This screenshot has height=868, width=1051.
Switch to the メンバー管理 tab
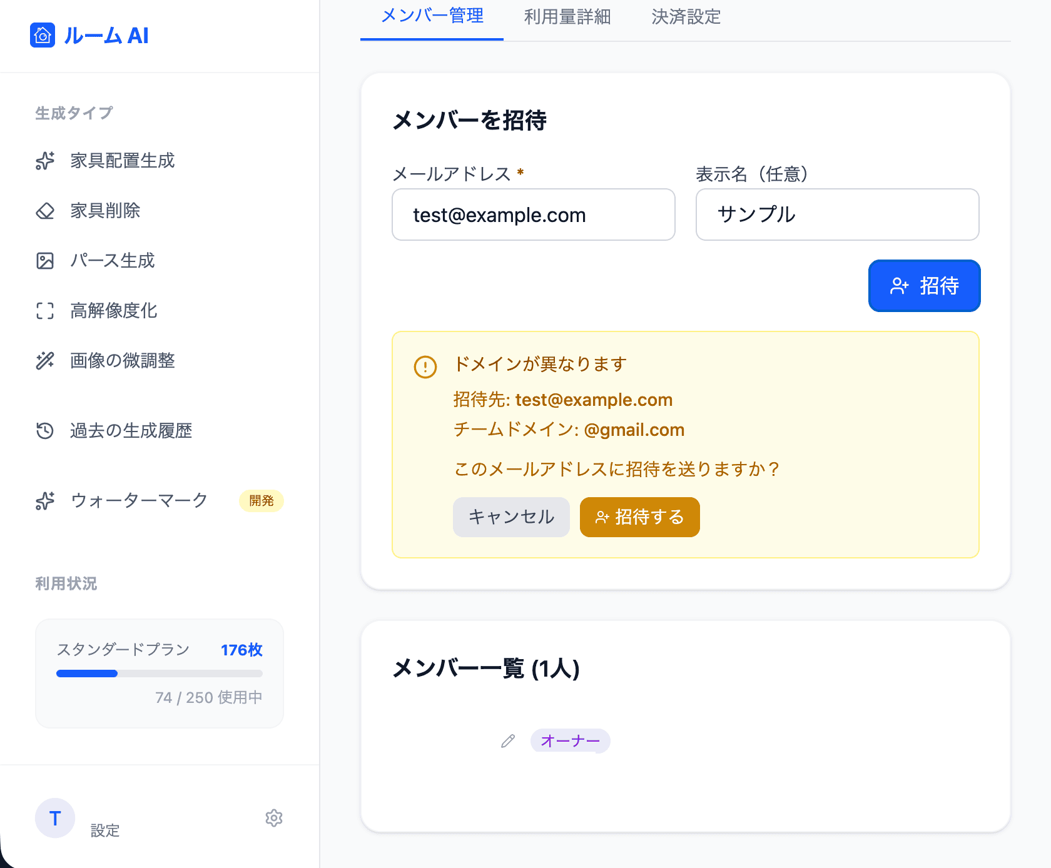coord(432,17)
